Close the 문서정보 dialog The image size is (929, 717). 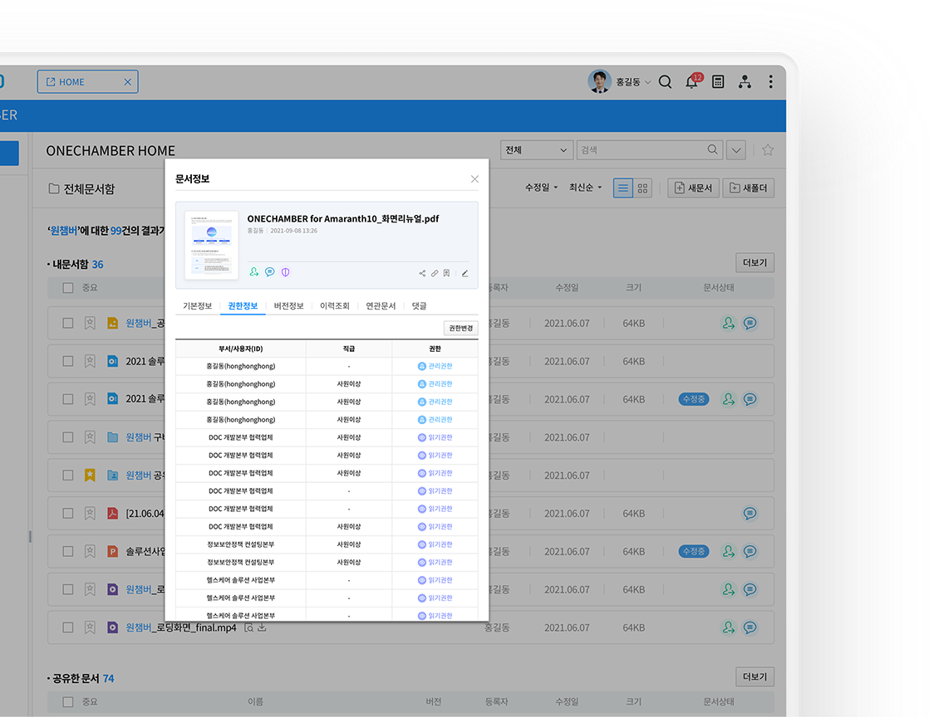click(x=474, y=179)
